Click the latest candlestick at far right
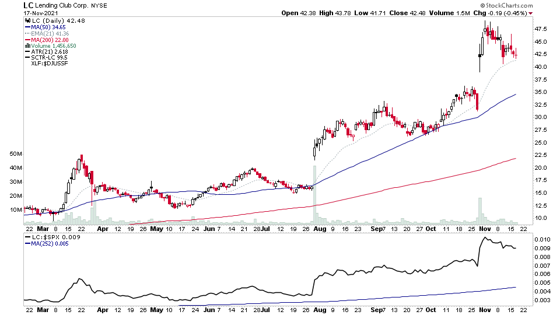Image resolution: width=560 pixels, height=315 pixels. (x=516, y=54)
